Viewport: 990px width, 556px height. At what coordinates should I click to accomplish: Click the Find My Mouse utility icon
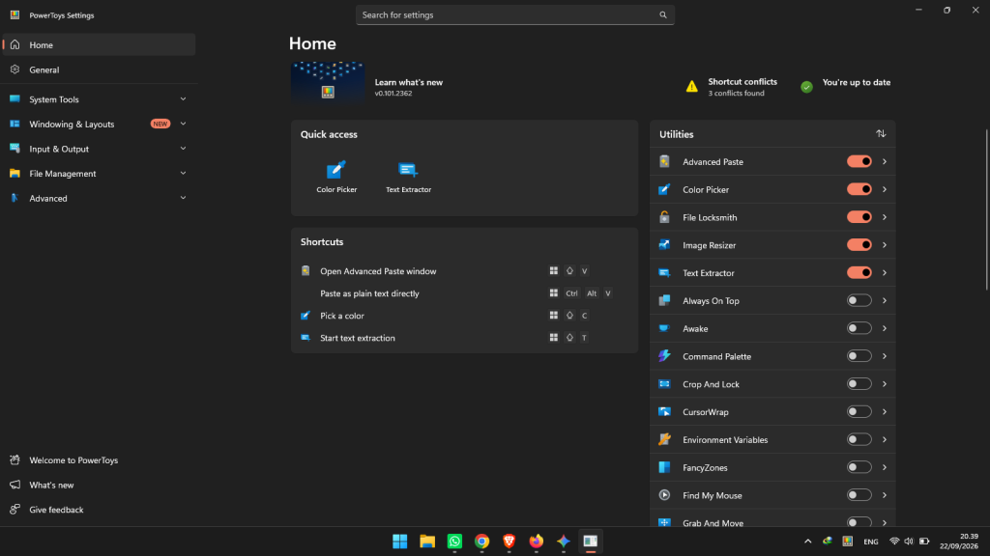(664, 495)
